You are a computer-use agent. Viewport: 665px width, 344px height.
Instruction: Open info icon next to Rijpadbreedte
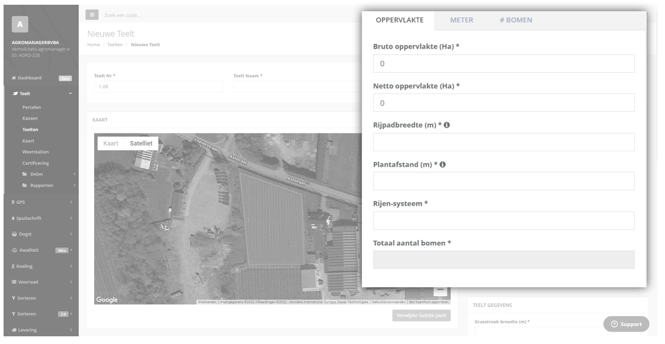[x=446, y=125]
